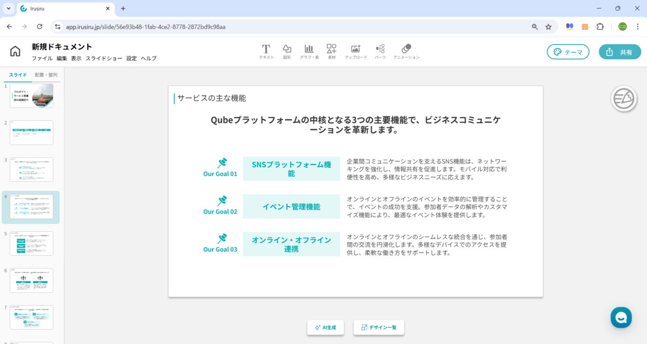
Task: Open the chat support bubble
Action: pyautogui.click(x=621, y=318)
